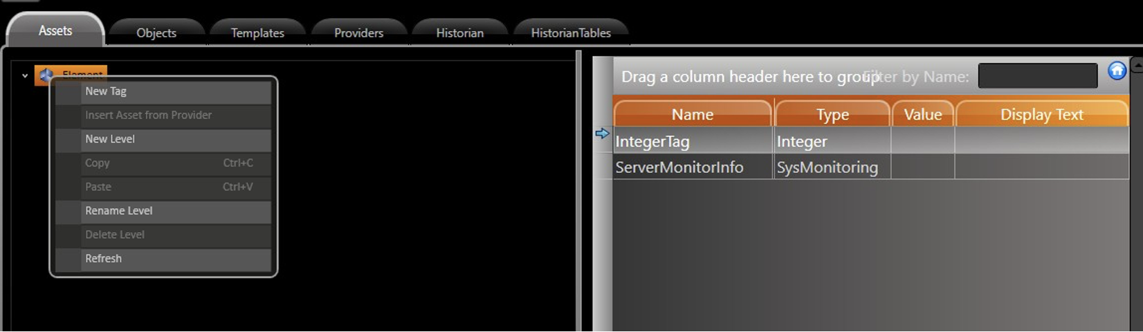Click the scroll up arrow at right edge
Screen dimensions: 1143x332
click(1137, 66)
